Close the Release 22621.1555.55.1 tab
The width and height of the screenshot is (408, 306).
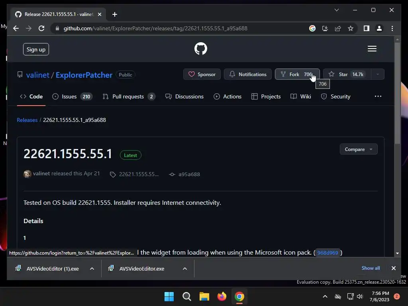(99, 14)
